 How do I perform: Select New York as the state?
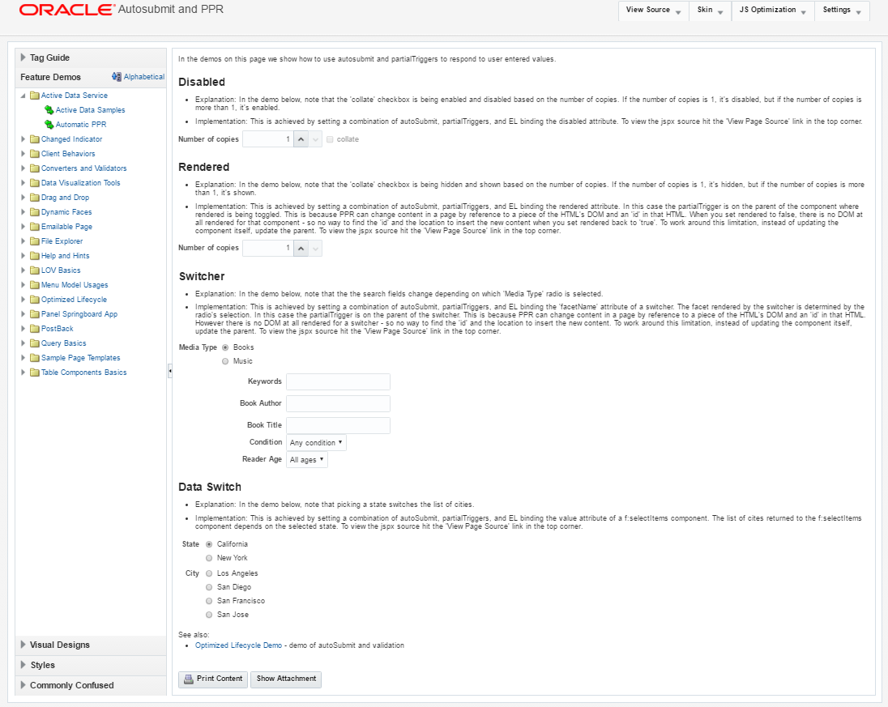tap(209, 558)
